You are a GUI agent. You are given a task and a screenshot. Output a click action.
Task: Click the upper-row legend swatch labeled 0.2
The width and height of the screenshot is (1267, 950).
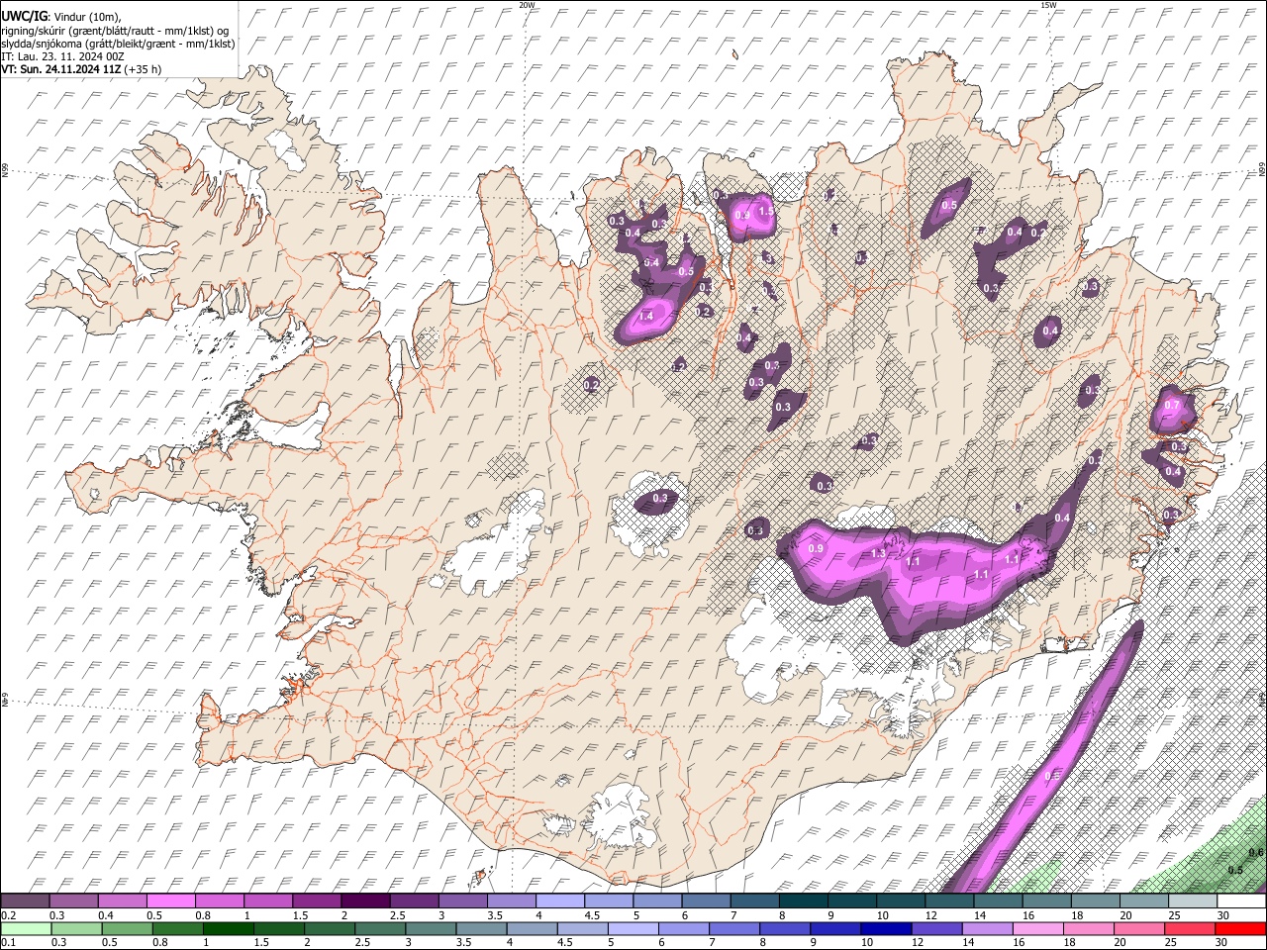[25, 902]
